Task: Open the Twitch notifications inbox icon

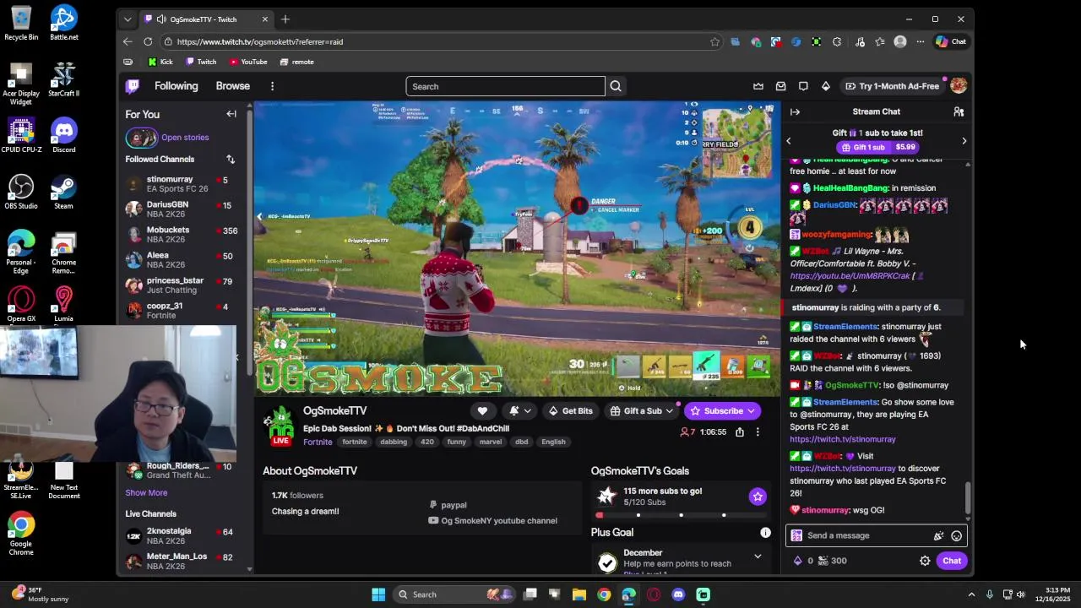Action: point(780,86)
